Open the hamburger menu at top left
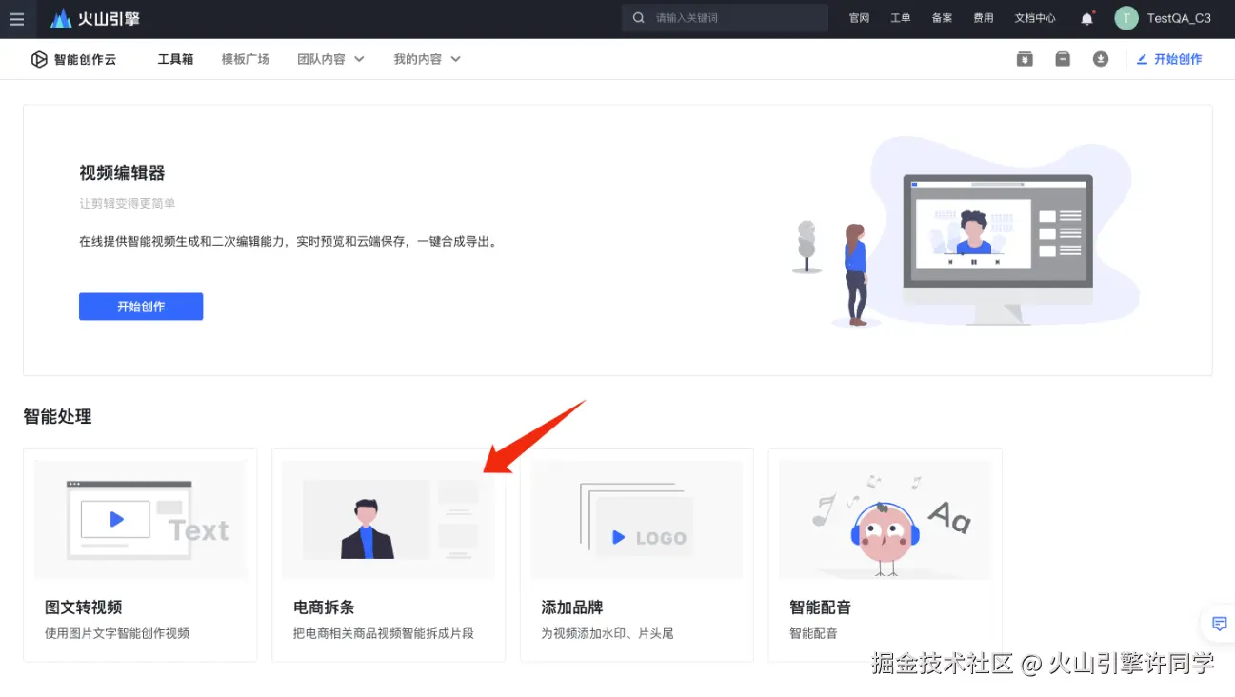1235x697 pixels. tap(16, 19)
